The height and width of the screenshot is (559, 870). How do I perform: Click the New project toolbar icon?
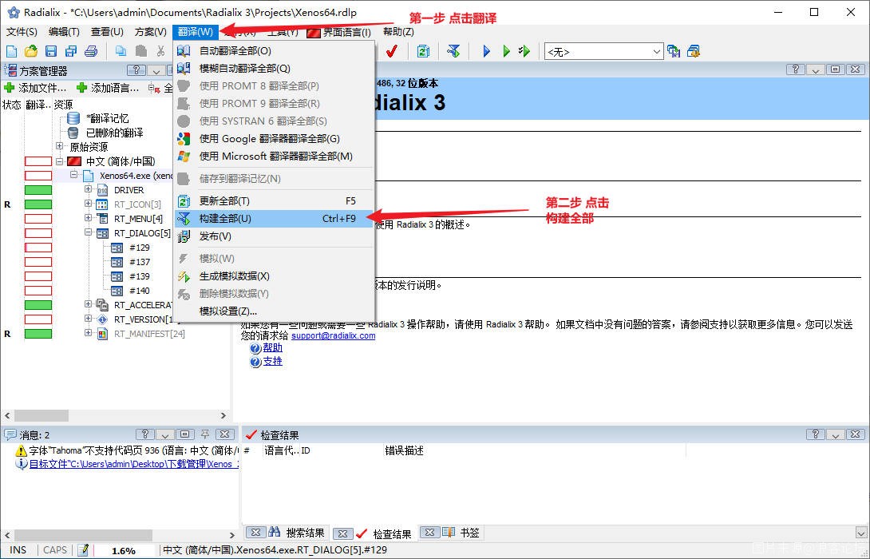click(x=11, y=52)
